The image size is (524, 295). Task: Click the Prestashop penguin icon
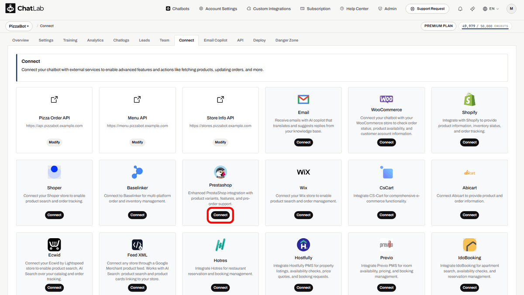click(x=221, y=172)
